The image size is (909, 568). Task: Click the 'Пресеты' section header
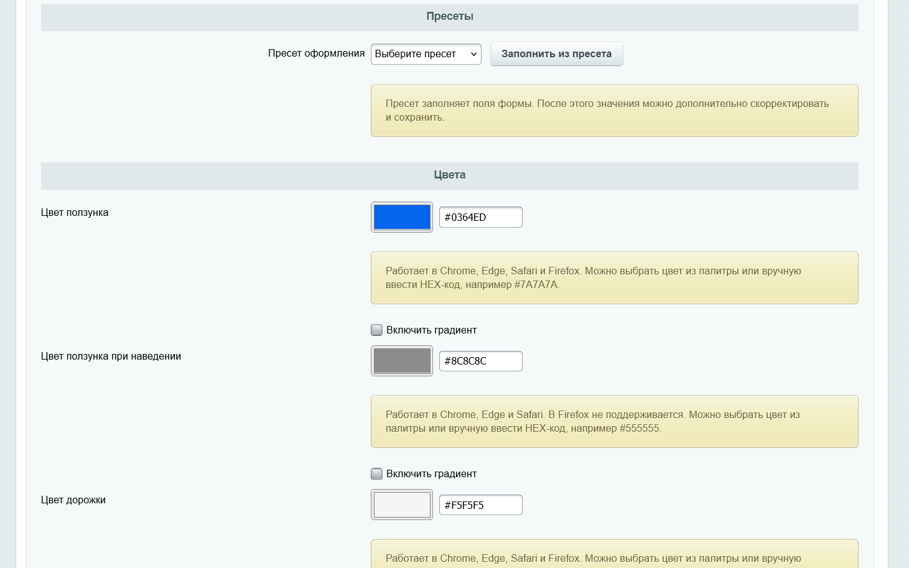pyautogui.click(x=449, y=17)
